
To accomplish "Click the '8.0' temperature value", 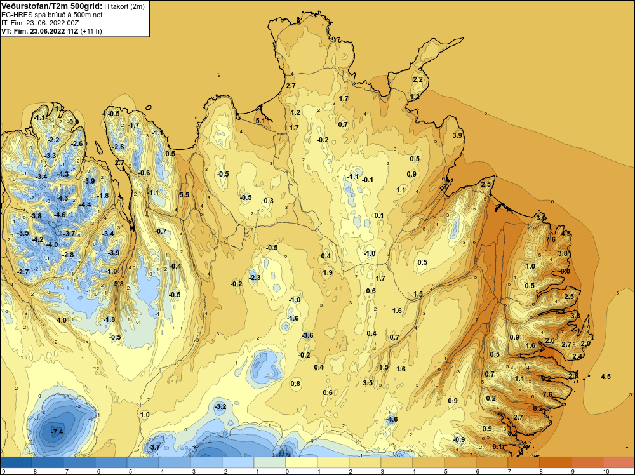I will pyautogui.click(x=565, y=271).
